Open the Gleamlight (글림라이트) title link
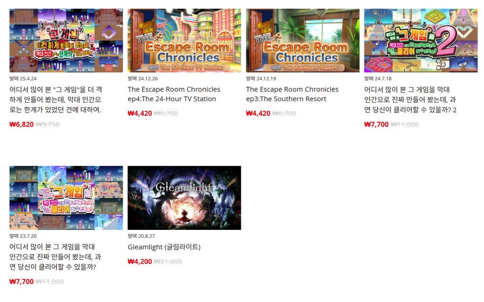This screenshot has width=484, height=302. 164,247
